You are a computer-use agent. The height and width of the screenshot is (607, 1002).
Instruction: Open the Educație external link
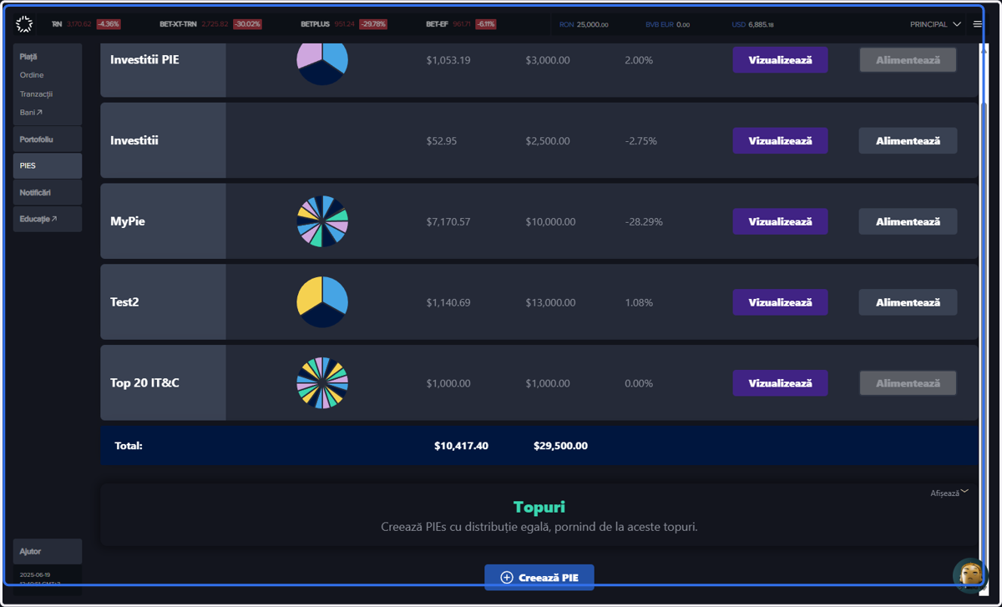(x=48, y=219)
